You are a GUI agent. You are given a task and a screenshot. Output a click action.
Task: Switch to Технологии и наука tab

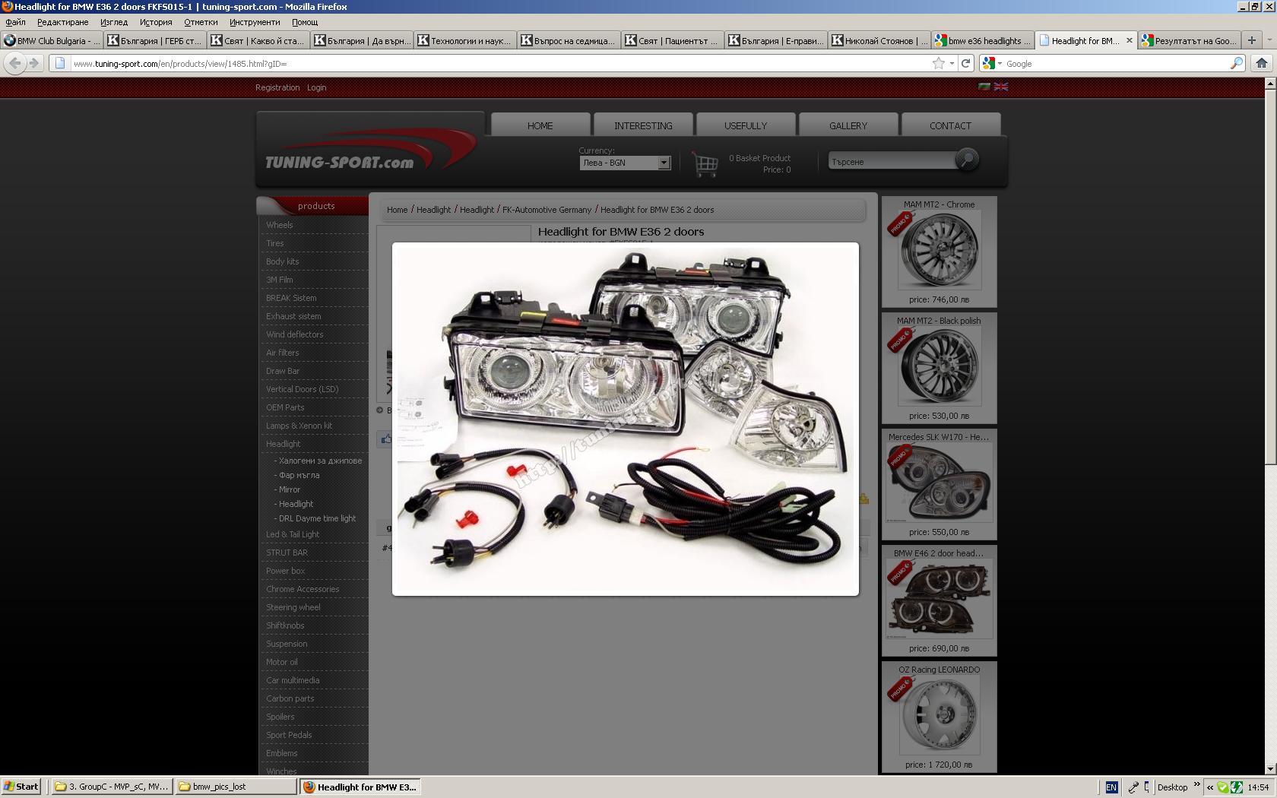pos(465,40)
